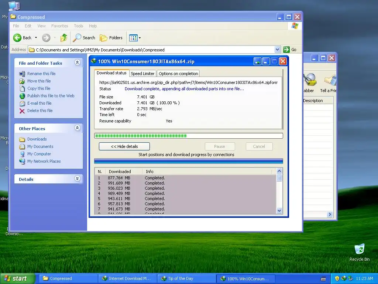Click Rename this file
The width and height of the screenshot is (378, 284).
tap(41, 74)
